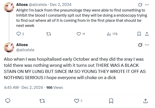Open more options menu on first tweet

point(147,5)
